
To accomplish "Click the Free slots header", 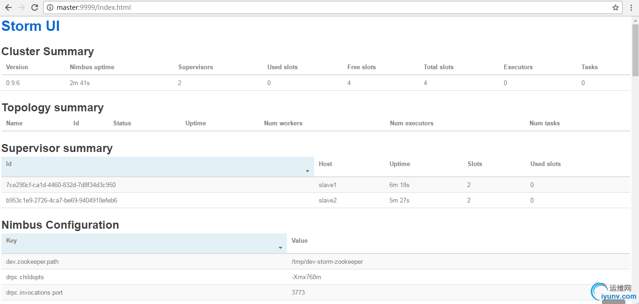I will click(361, 67).
